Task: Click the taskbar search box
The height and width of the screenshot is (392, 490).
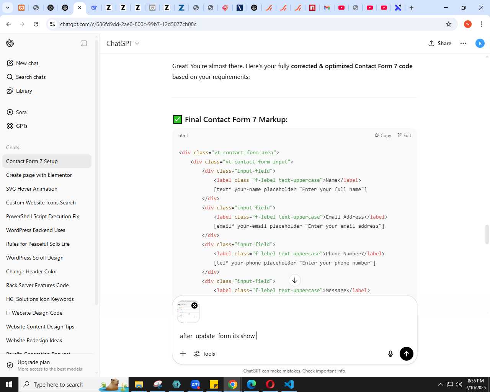Action: 73,384
